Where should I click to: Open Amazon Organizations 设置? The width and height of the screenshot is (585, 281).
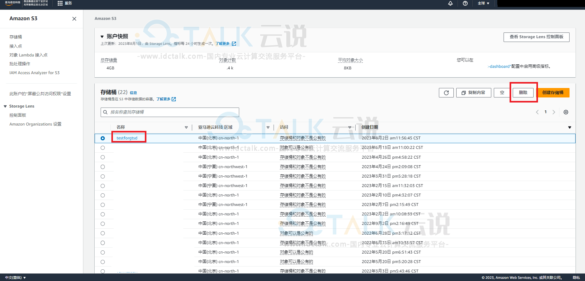35,124
